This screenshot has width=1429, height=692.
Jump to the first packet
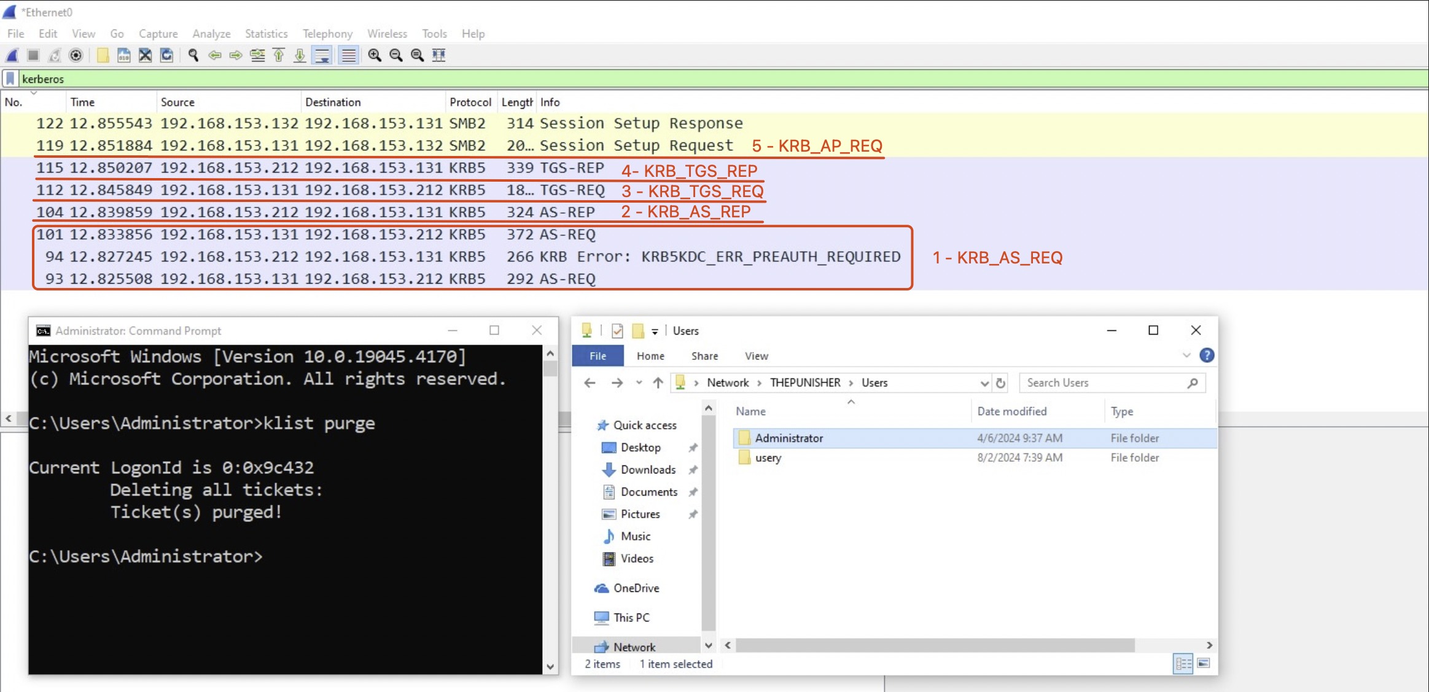click(x=279, y=56)
